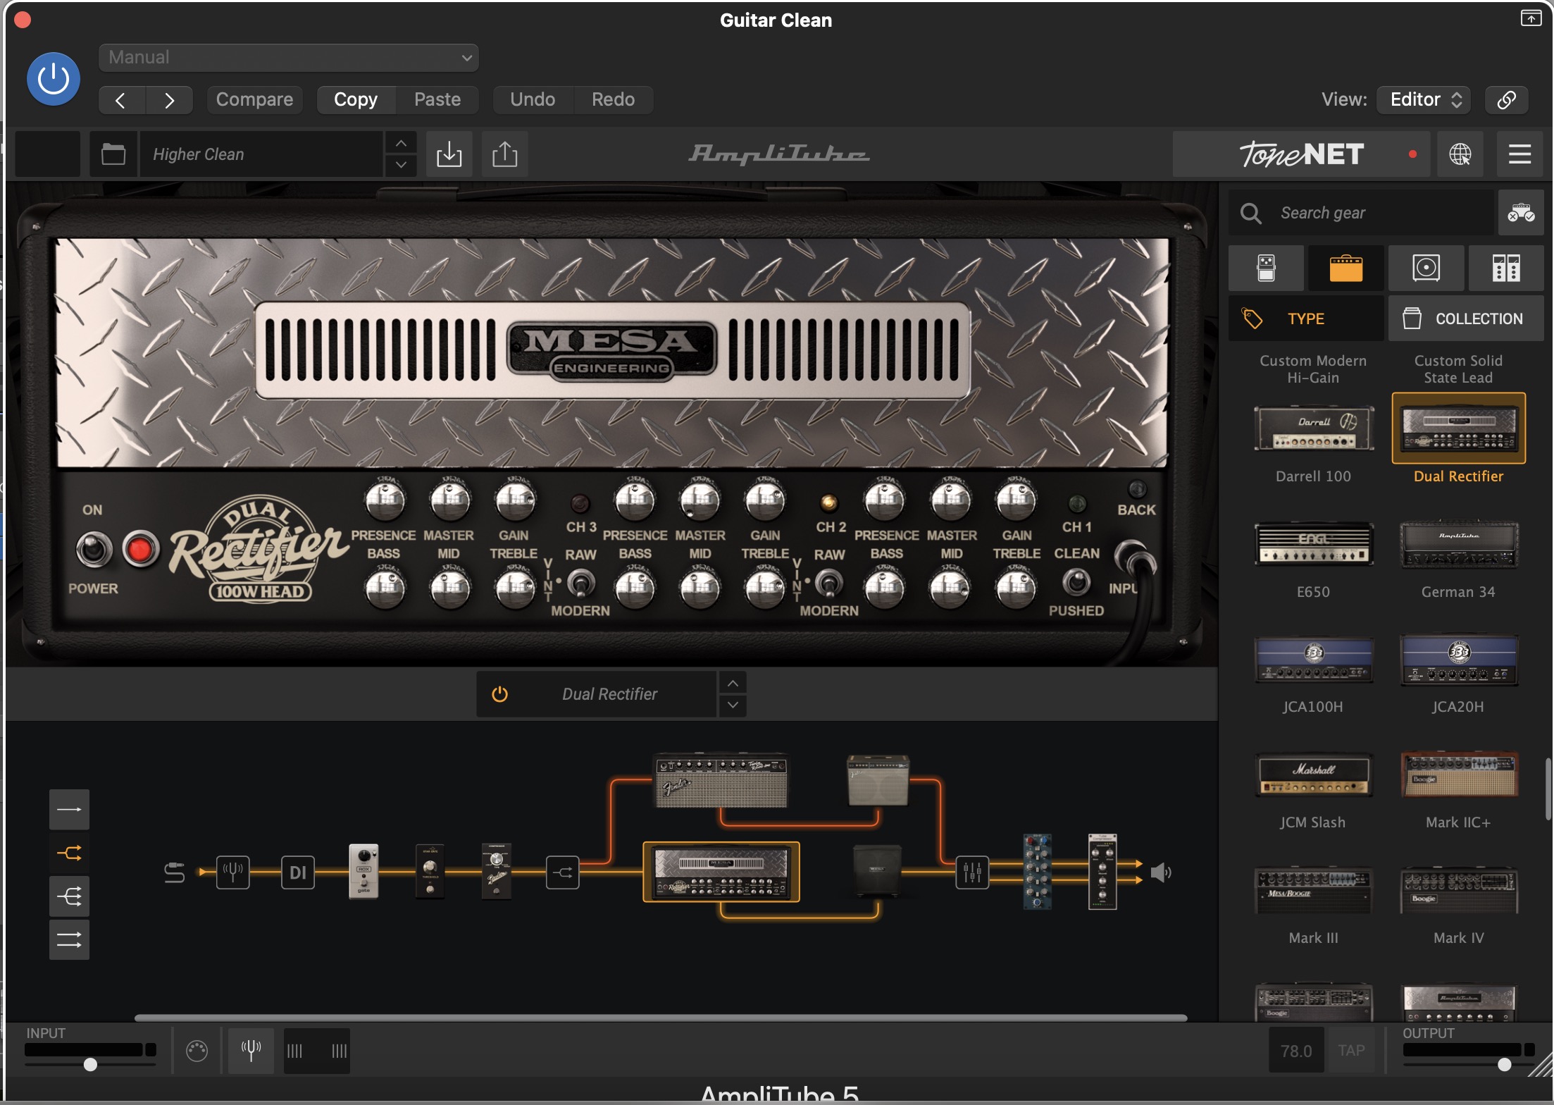
Task: Select channel CH 2 LED indicator
Action: click(828, 503)
